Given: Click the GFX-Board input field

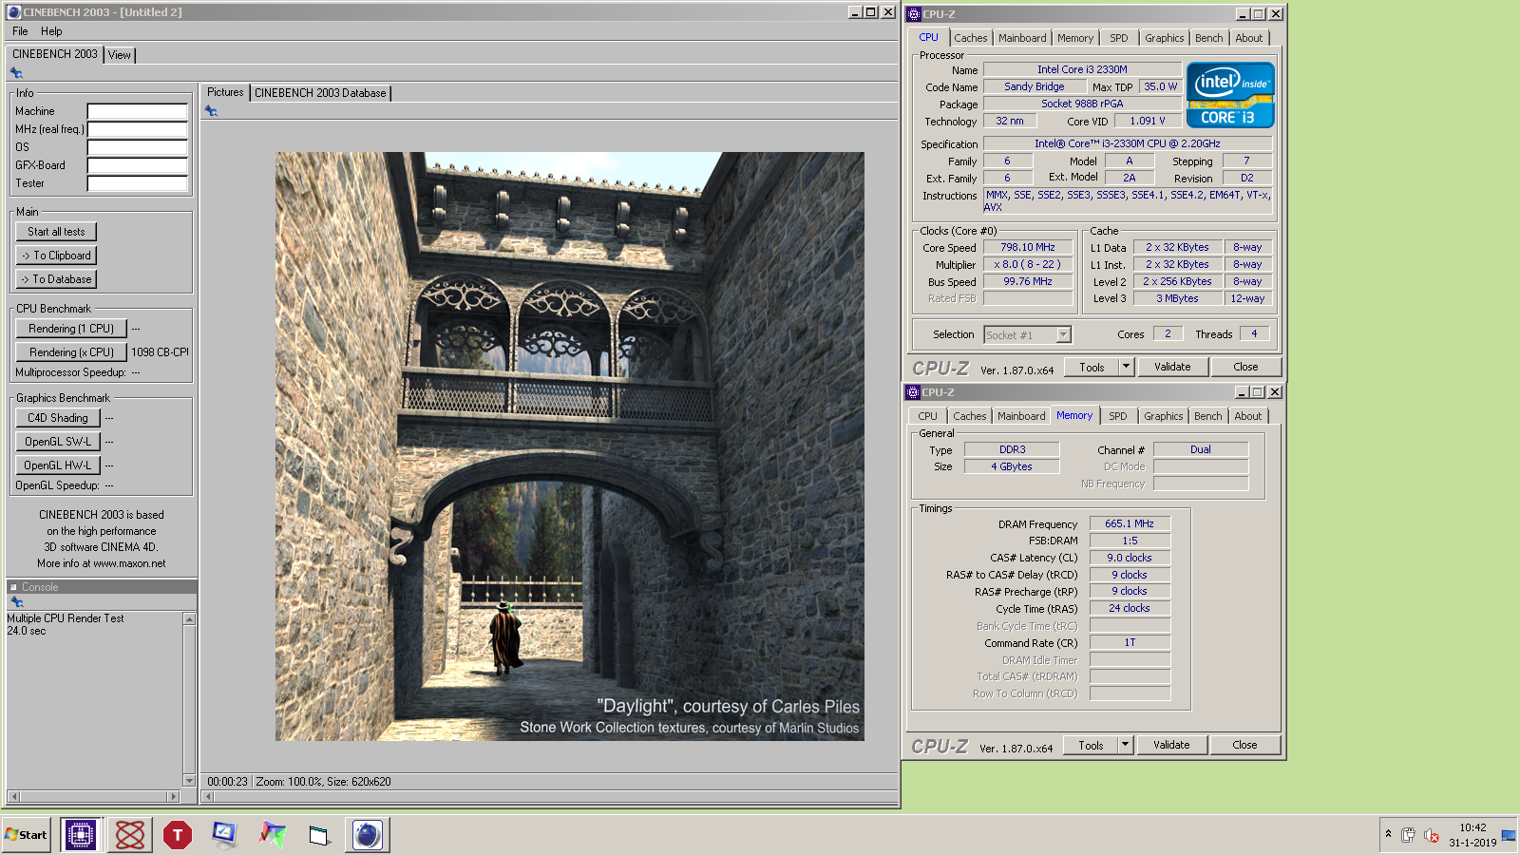Looking at the screenshot, I should coord(138,165).
